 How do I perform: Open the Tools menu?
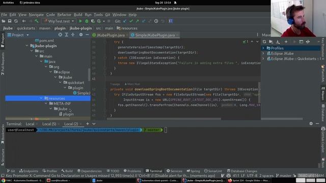(x=98, y=15)
